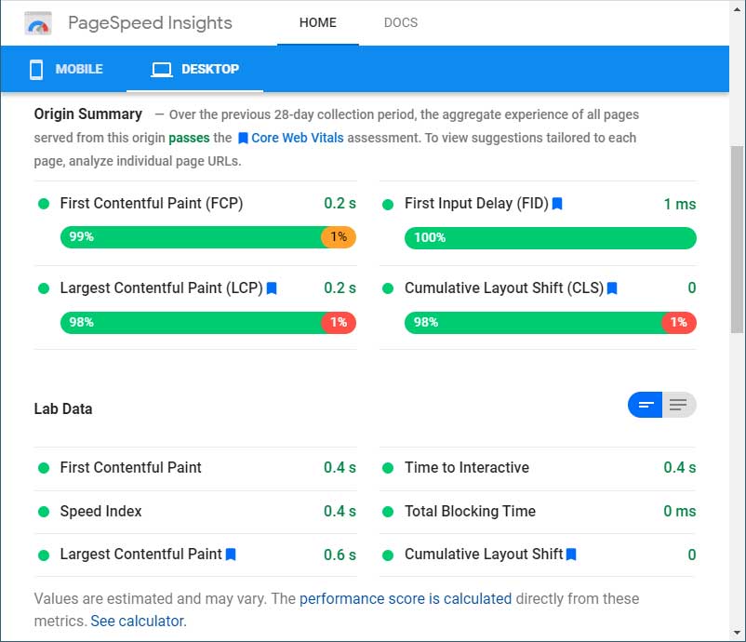Click the green 98% segment of the LCP bar
The image size is (746, 642).
click(192, 323)
